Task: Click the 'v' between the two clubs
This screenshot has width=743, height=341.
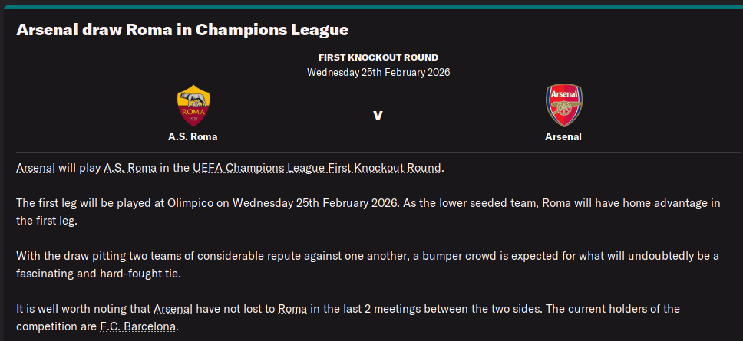Action: pos(378,116)
